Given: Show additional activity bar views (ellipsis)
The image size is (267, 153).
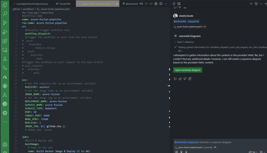Looking at the screenshot, I should [5, 122].
